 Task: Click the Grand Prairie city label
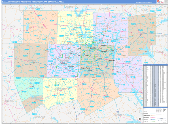tap(86, 68)
